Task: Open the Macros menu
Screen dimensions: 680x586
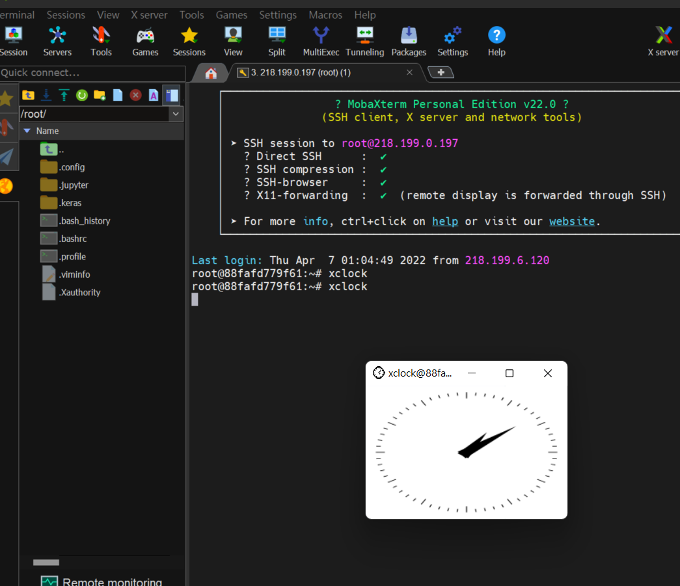Action: pos(325,15)
